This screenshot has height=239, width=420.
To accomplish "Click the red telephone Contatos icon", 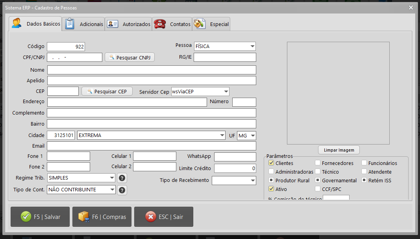I will pos(160,24).
